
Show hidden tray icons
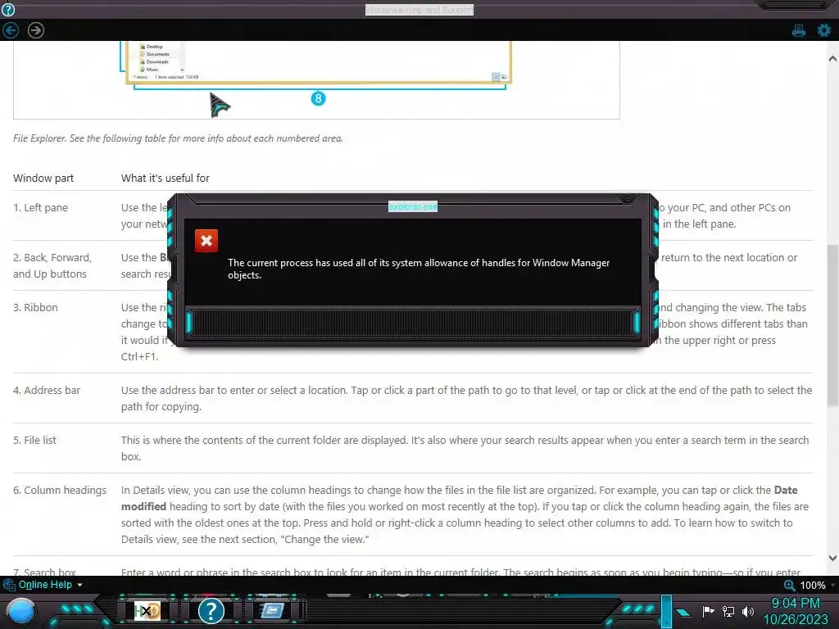[683, 612]
